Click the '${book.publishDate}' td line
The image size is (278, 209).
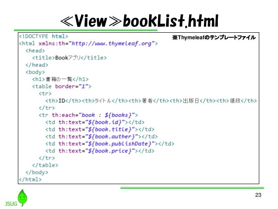(110, 144)
